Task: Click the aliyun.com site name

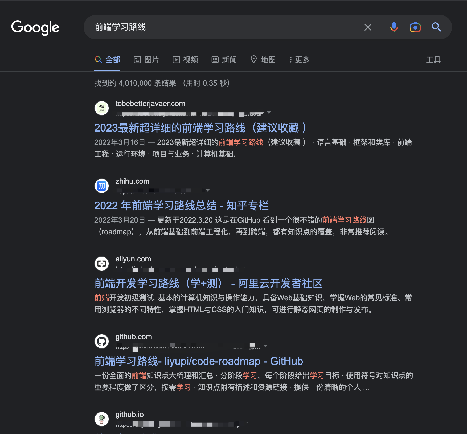Action: 133,259
